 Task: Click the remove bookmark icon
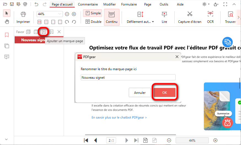[52, 32]
